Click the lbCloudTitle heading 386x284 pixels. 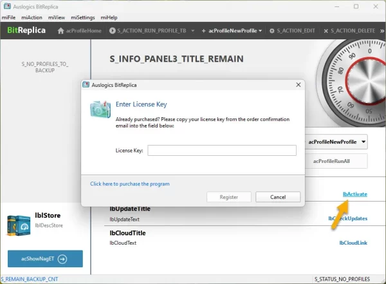point(128,233)
